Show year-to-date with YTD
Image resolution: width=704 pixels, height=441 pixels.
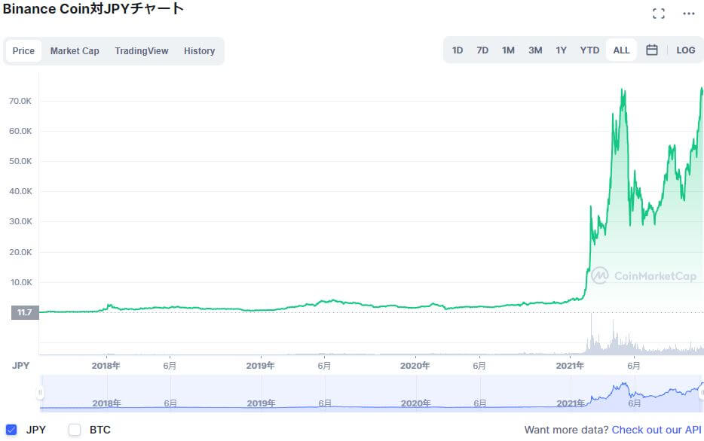(x=589, y=50)
